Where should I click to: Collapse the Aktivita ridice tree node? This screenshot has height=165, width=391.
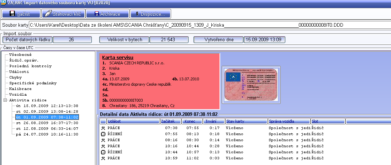[x=5, y=100]
